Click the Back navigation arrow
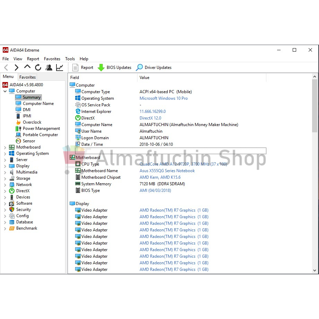Screen dimensions: 319x319 tap(6, 67)
